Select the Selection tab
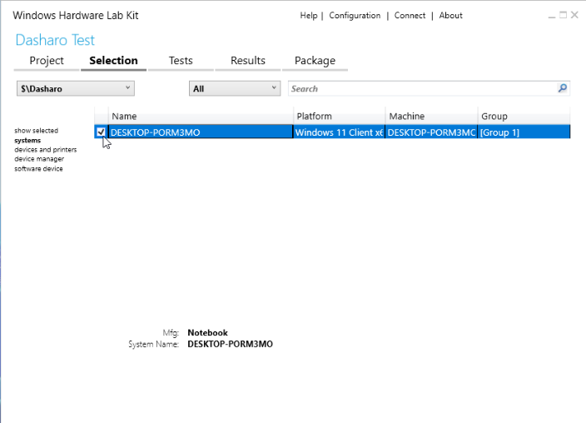Image resolution: width=586 pixels, height=423 pixels. tap(113, 61)
